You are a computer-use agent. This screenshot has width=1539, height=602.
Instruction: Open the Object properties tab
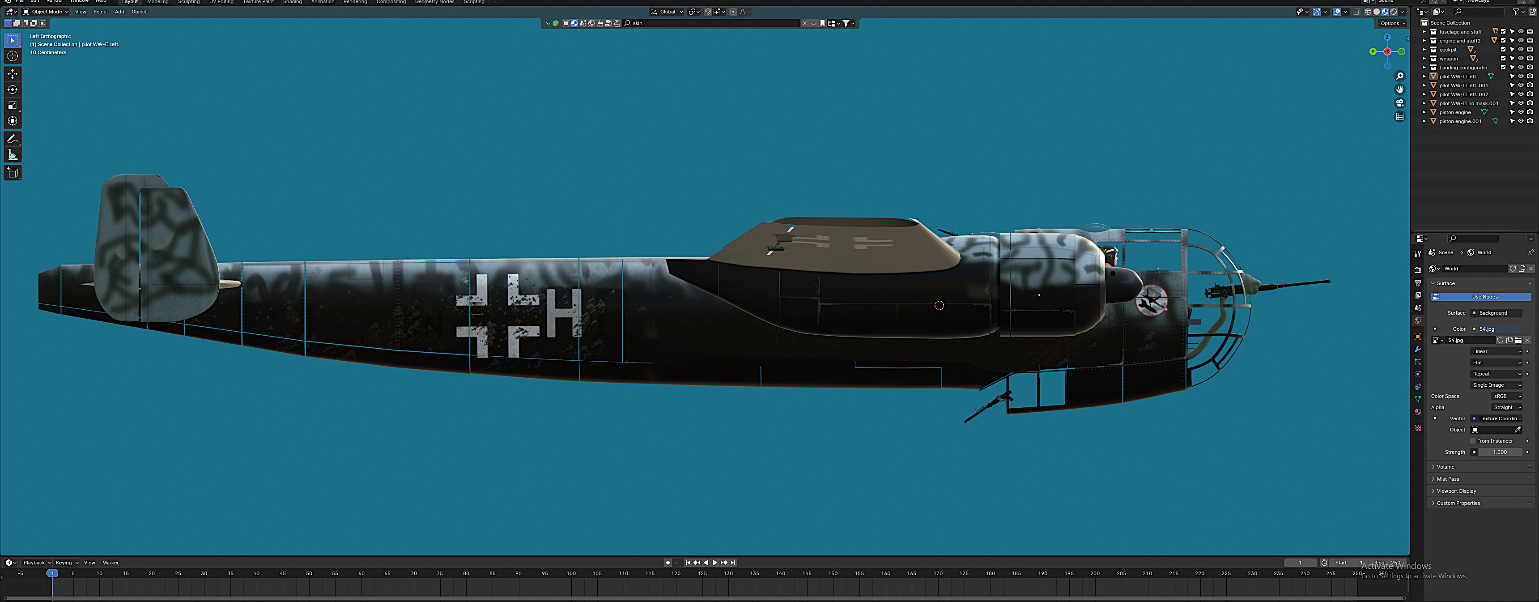(1417, 337)
